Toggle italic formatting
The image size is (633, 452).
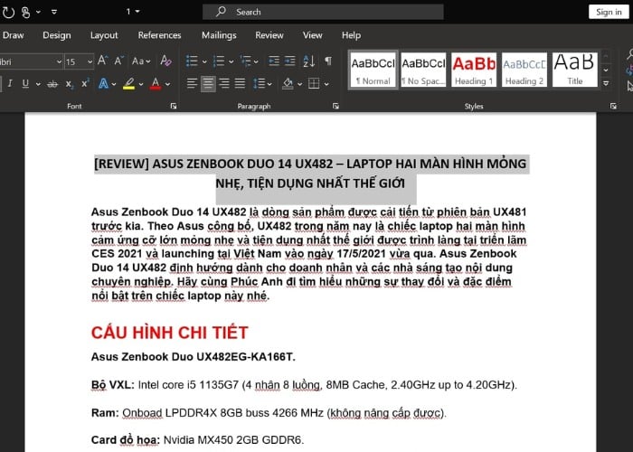coord(7,83)
